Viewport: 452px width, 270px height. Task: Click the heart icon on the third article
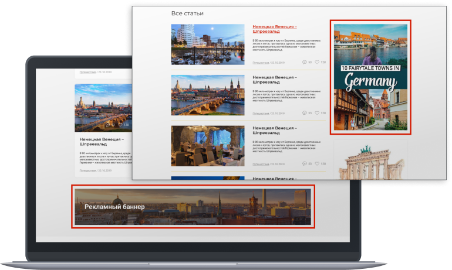[x=317, y=164]
